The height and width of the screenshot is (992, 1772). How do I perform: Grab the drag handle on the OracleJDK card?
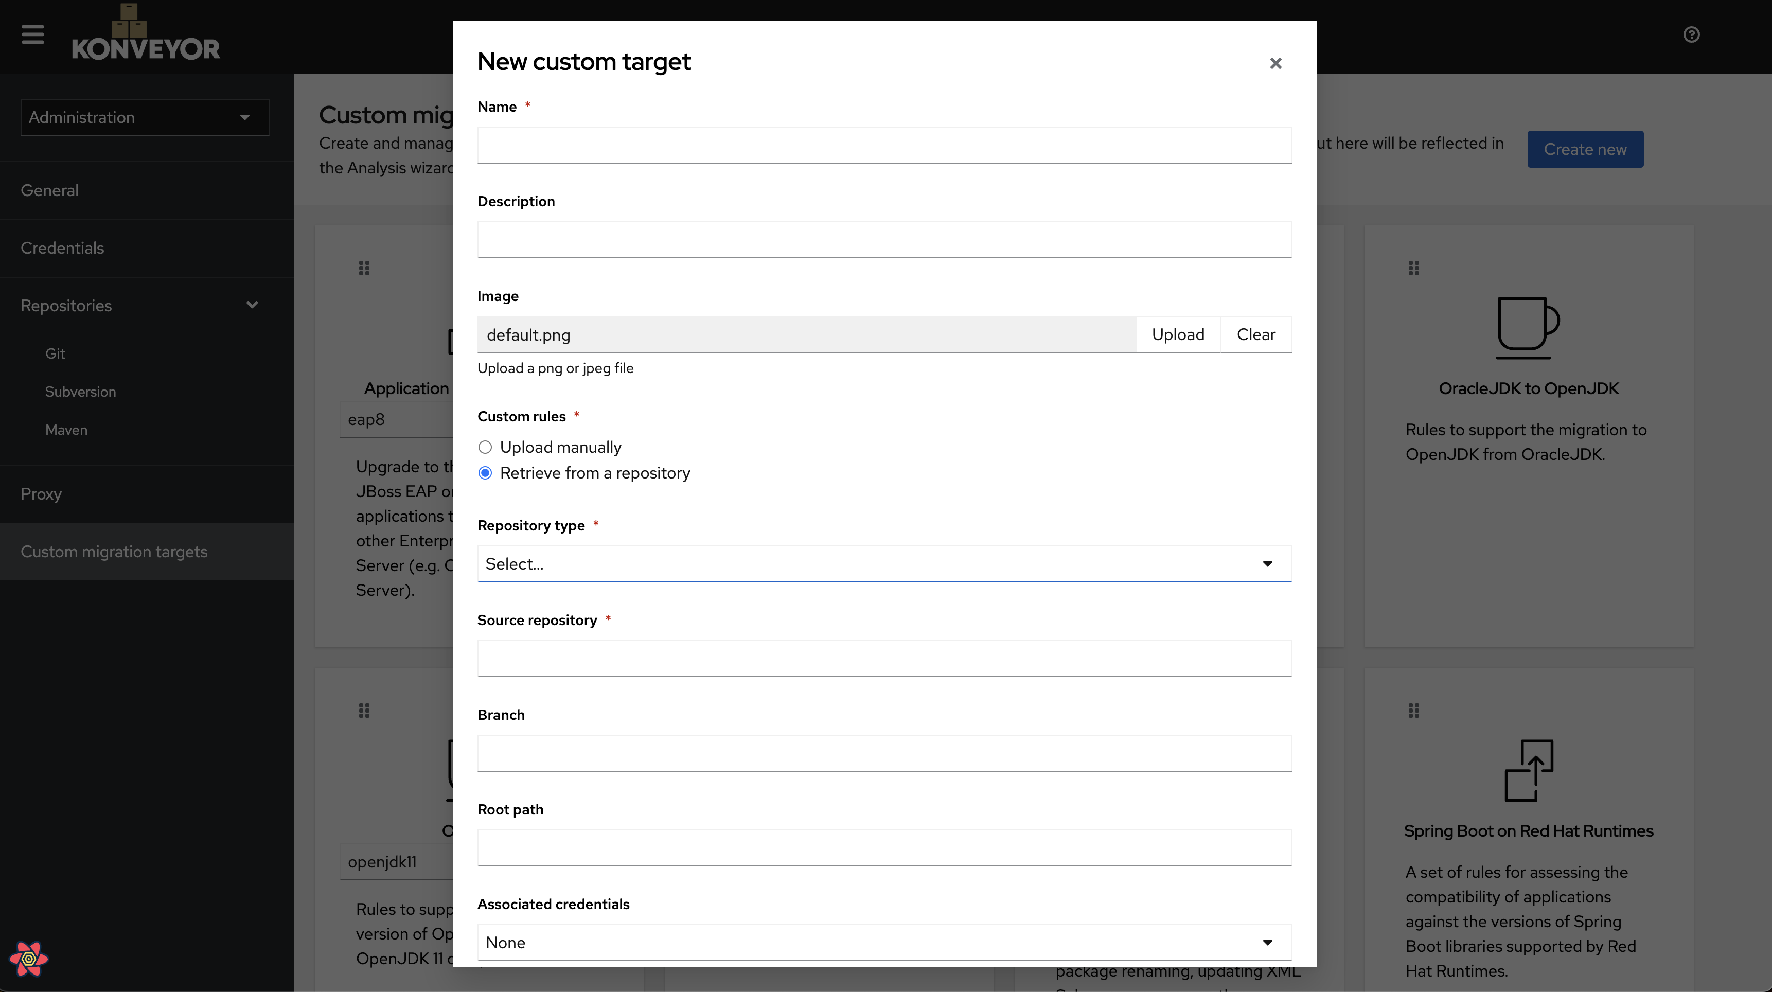[x=1414, y=268]
